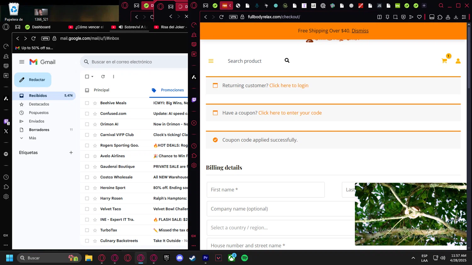Open Gmail main menu hamburger icon
The width and height of the screenshot is (472, 265).
click(22, 62)
